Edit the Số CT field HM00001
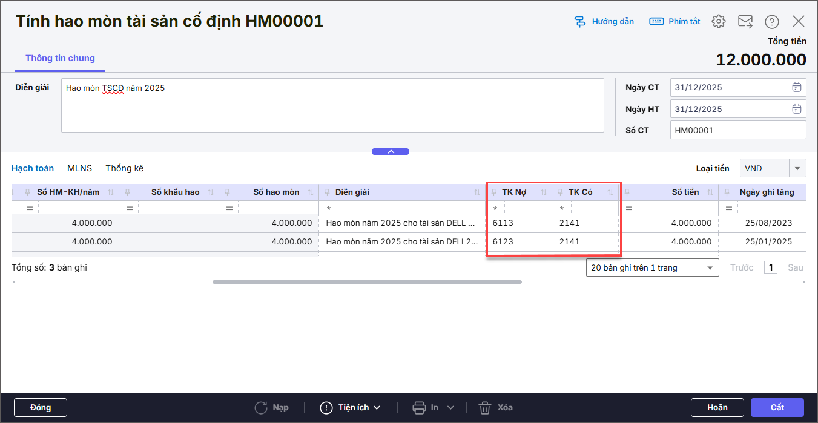Viewport: 818px width, 423px height. pos(738,130)
